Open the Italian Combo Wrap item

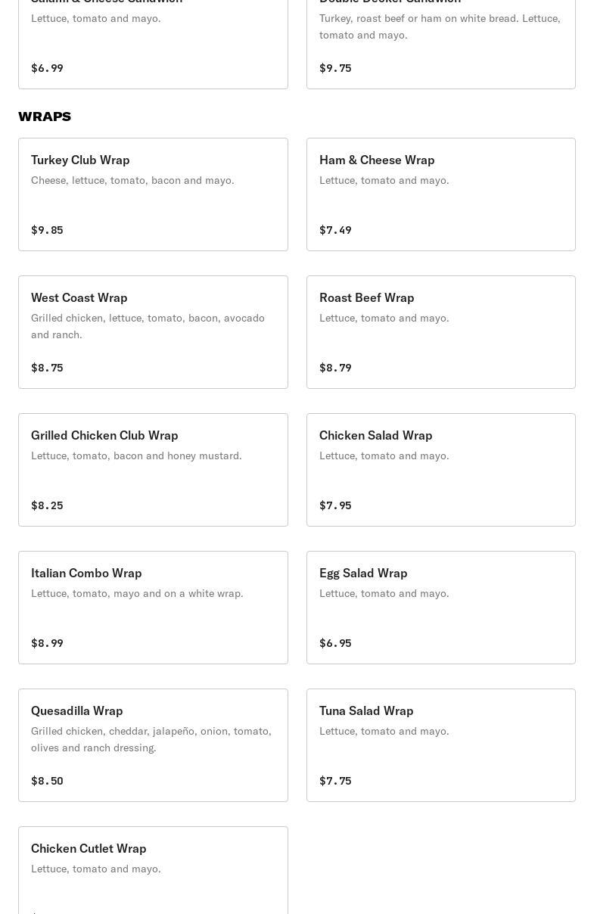pos(153,608)
